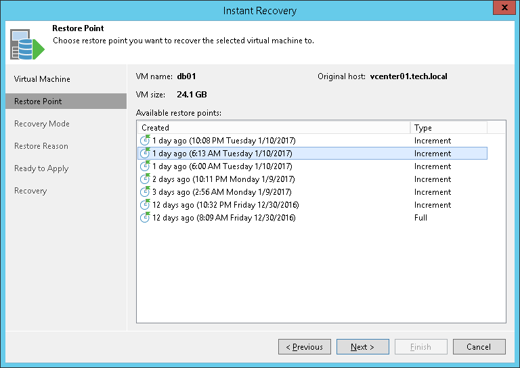Go to the Recovery Mode step
The height and width of the screenshot is (368, 520).
click(42, 124)
